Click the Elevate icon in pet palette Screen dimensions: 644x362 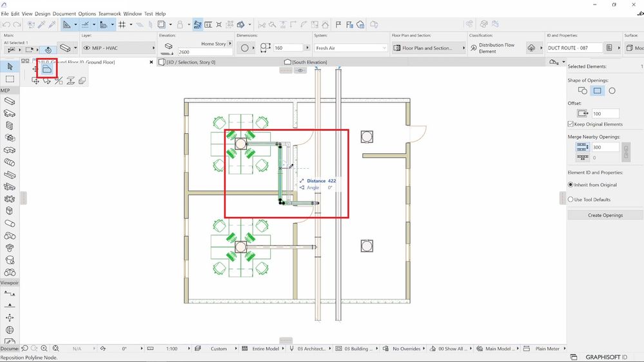click(70, 81)
